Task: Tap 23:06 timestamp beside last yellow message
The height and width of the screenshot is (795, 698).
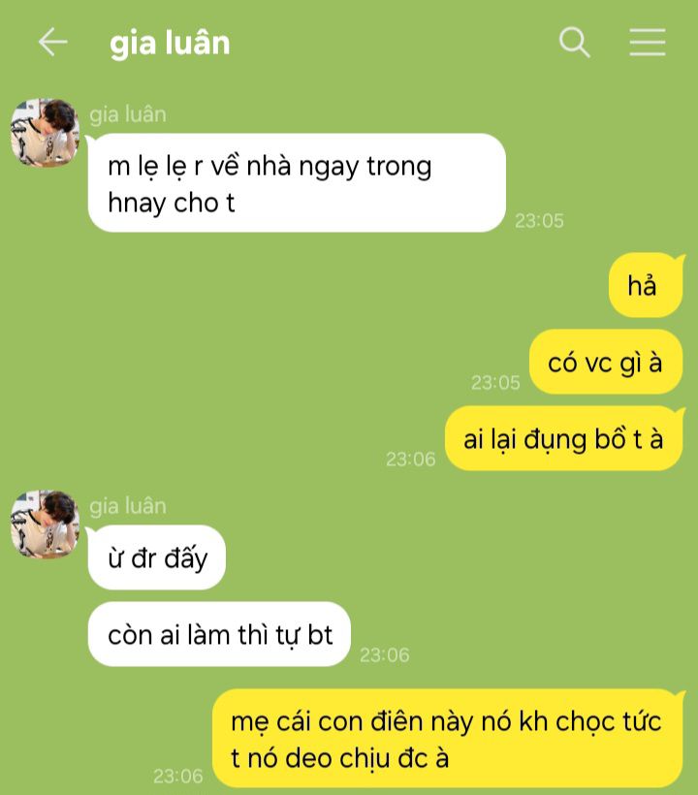Action: coord(178,776)
